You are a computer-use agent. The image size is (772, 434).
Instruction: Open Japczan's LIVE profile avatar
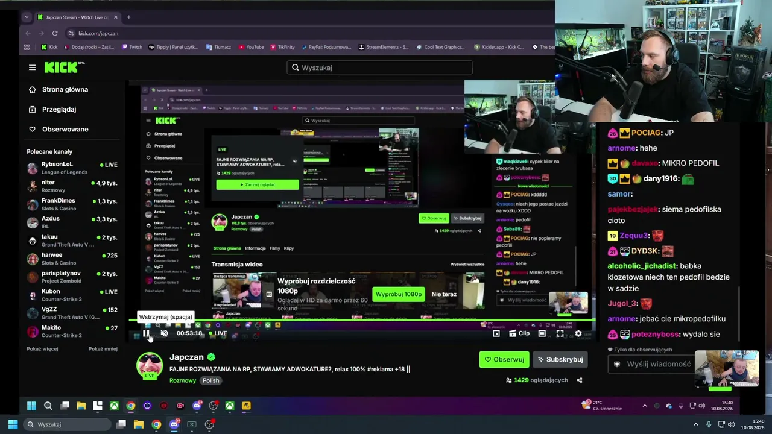pyautogui.click(x=150, y=366)
